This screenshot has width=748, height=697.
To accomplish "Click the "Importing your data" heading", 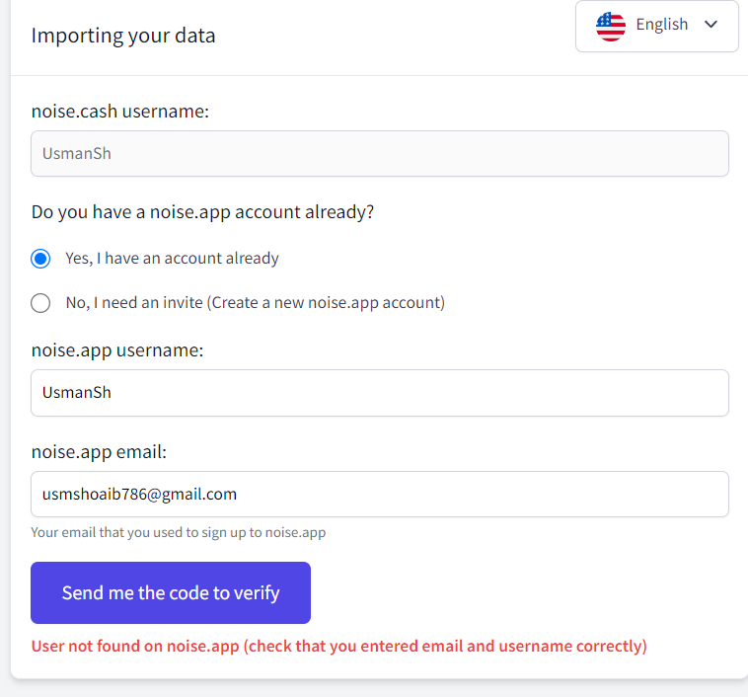I will tap(123, 36).
